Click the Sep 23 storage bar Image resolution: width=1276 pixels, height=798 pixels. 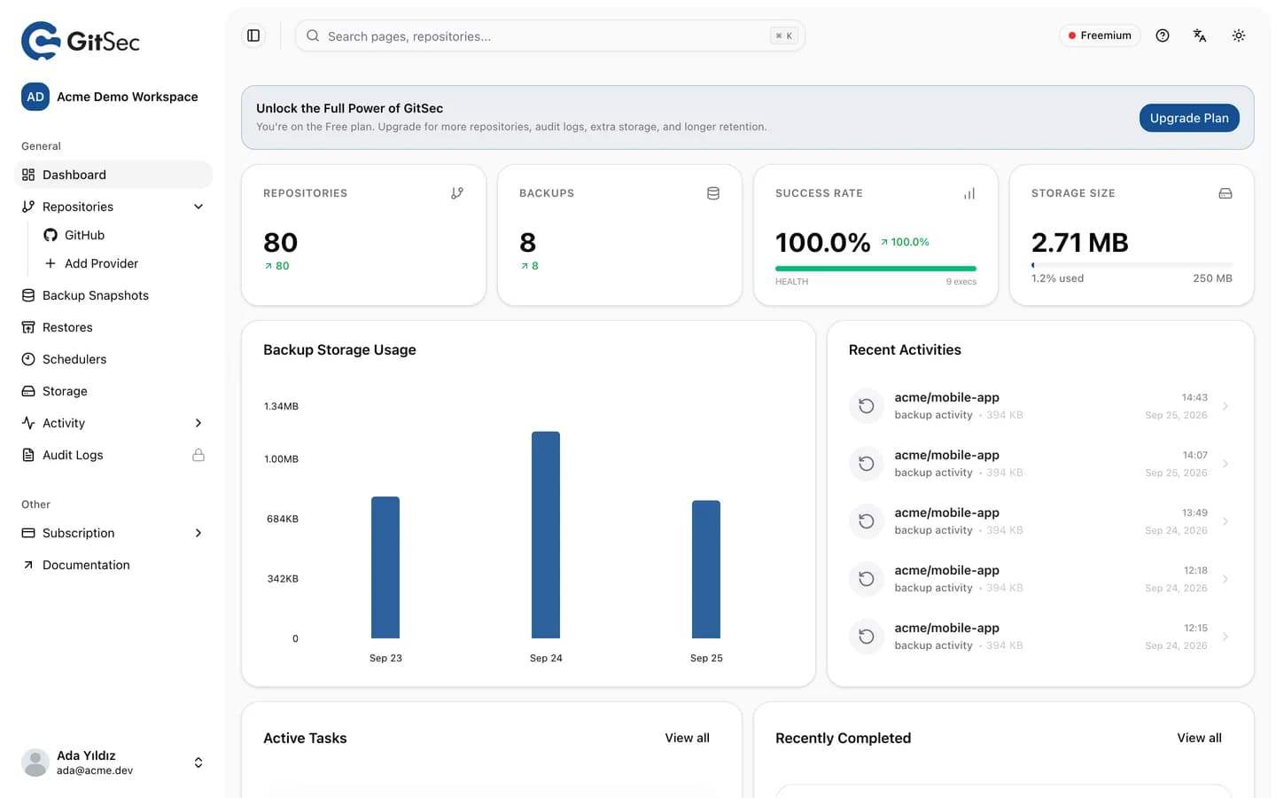pos(385,567)
